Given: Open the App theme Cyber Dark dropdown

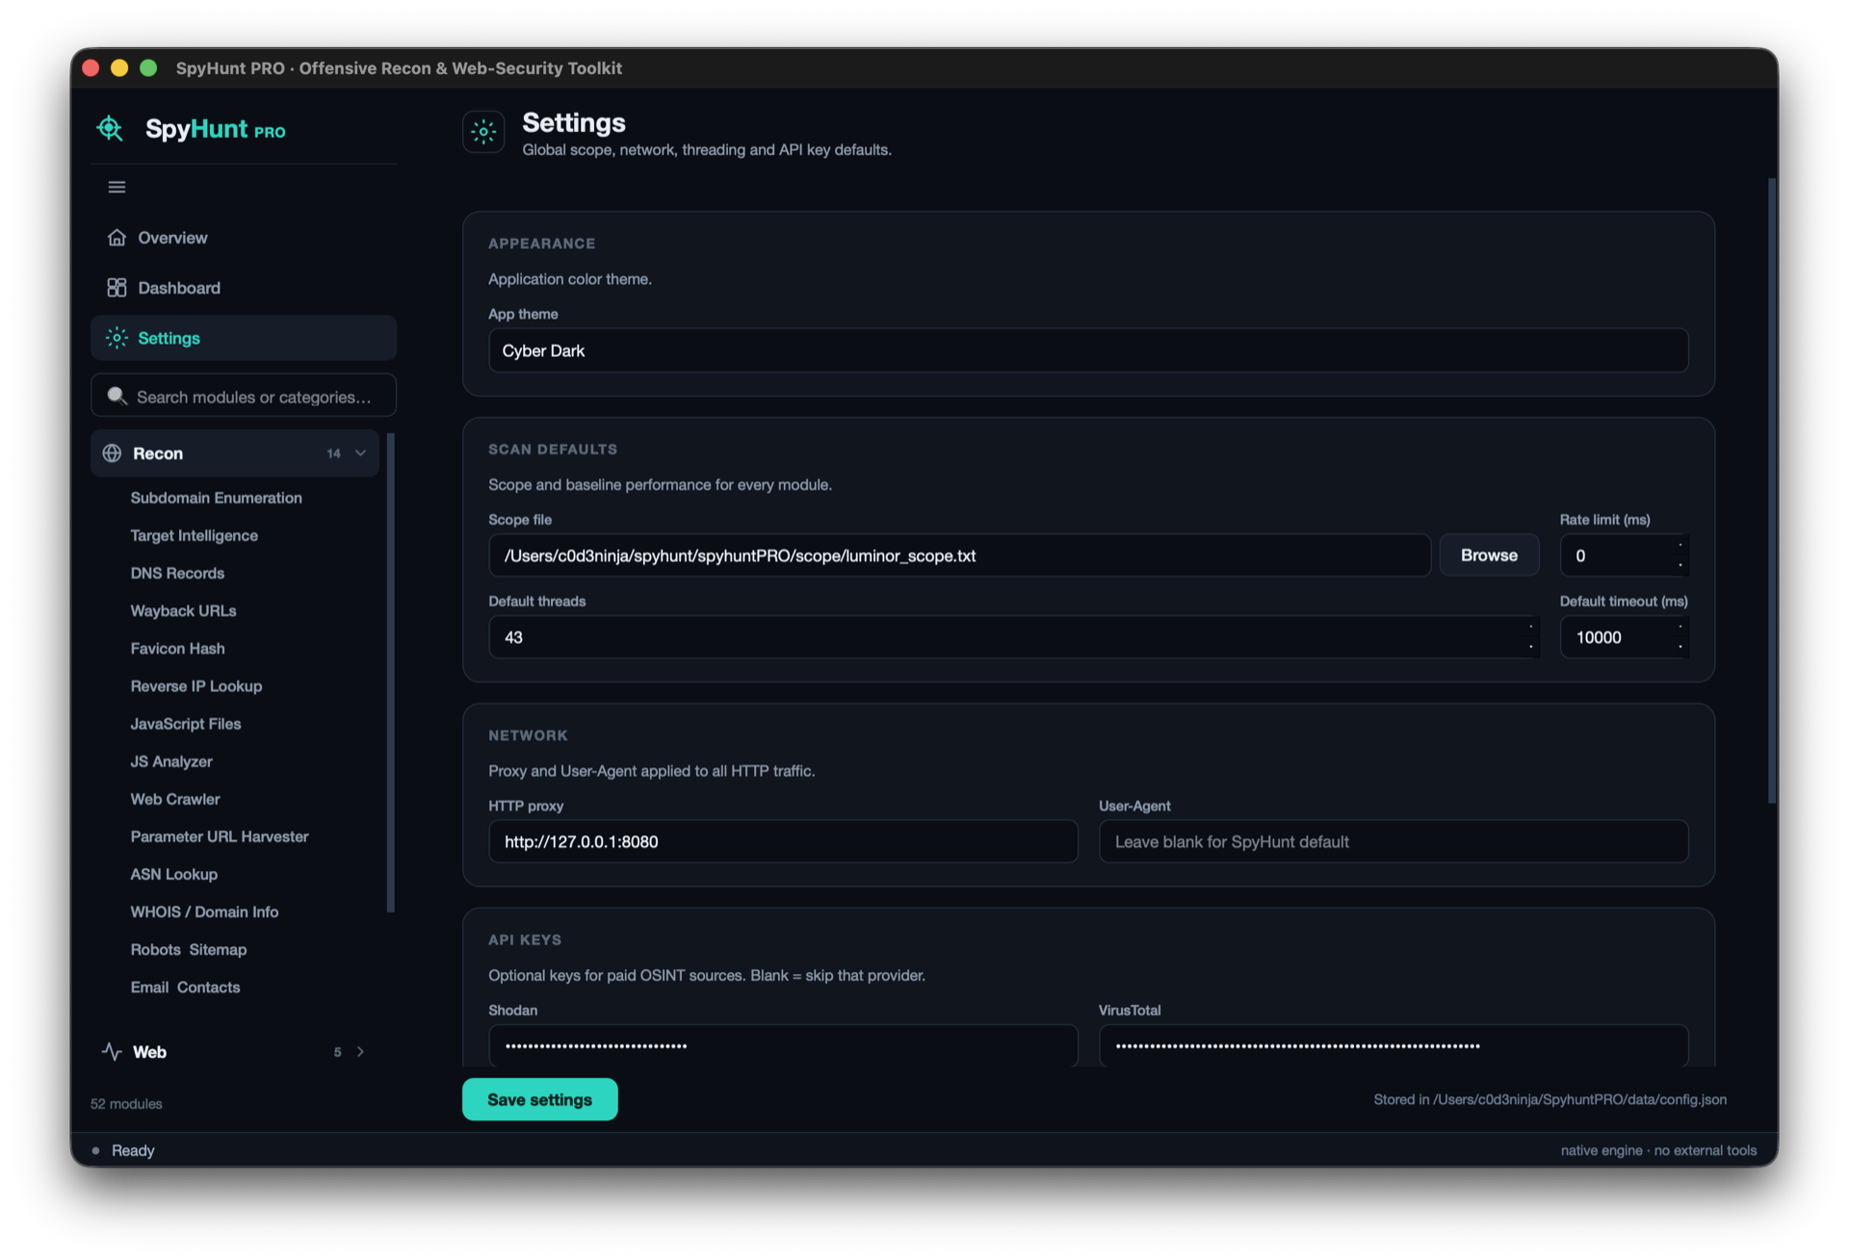Looking at the screenshot, I should tap(1088, 350).
